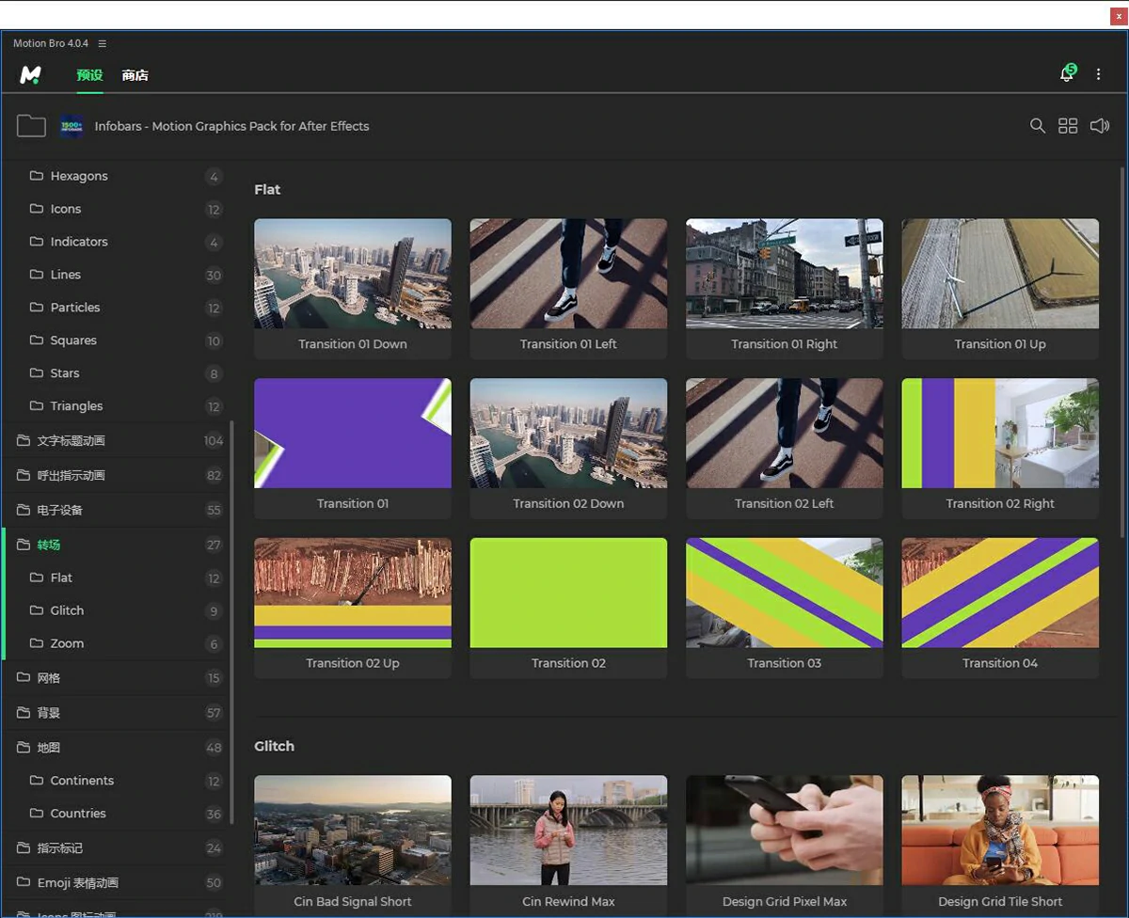Select the Transition 02 Down preset
This screenshot has height=918, width=1129.
point(568,449)
